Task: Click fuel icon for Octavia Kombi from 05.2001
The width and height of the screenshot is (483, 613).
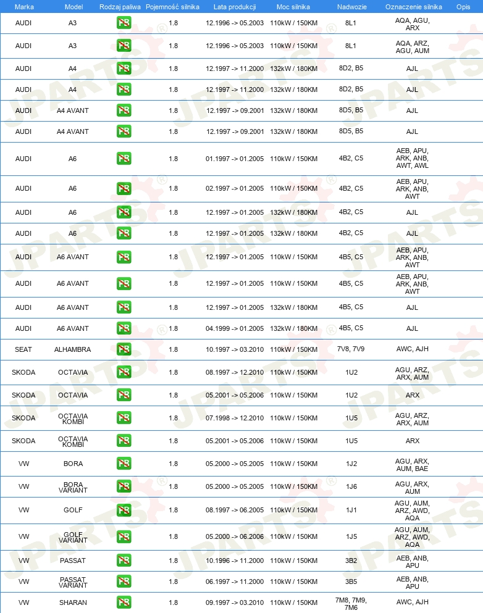Action: 124,441
